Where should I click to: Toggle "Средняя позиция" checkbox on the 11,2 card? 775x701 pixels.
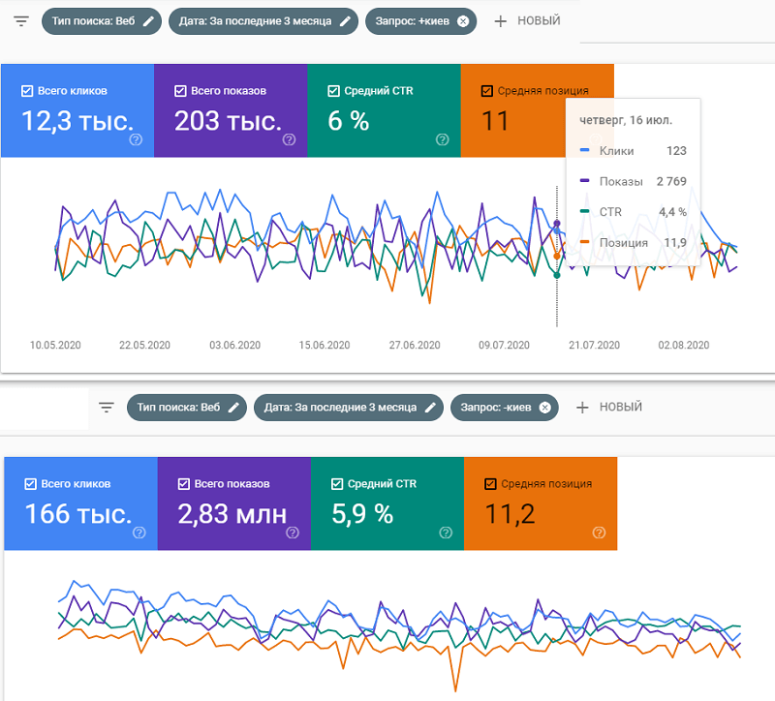[x=487, y=484]
